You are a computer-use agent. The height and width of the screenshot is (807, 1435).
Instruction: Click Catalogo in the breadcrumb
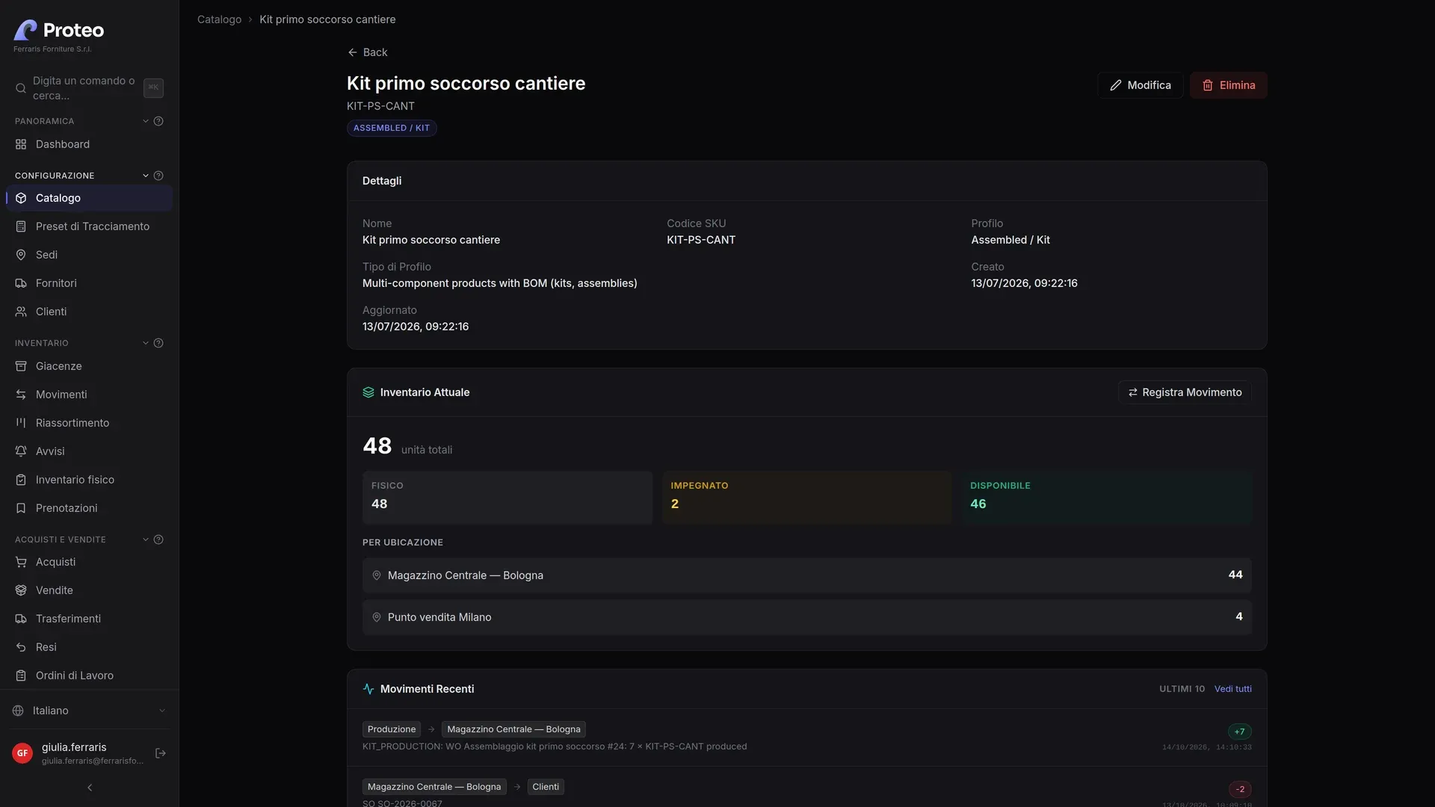219,19
